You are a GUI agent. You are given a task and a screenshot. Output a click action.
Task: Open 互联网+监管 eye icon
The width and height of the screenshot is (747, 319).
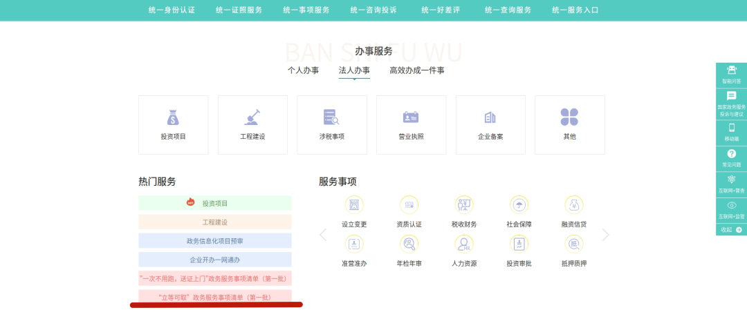(x=731, y=211)
